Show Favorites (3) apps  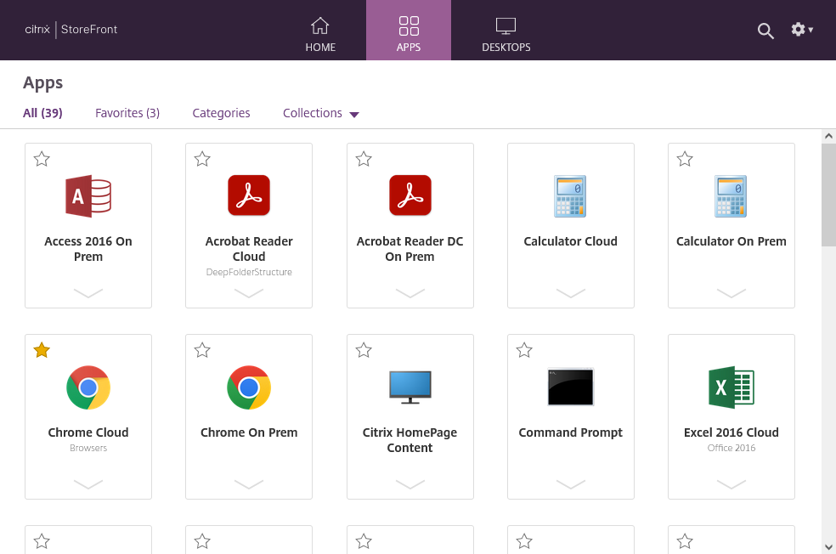(x=127, y=113)
